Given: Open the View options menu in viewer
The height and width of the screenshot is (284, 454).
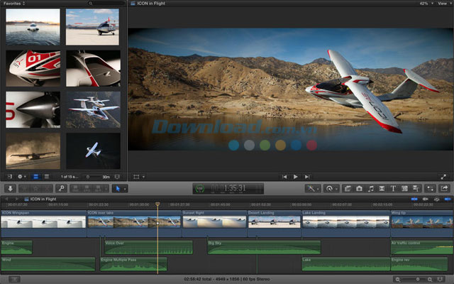Looking at the screenshot, I should coord(443,4).
